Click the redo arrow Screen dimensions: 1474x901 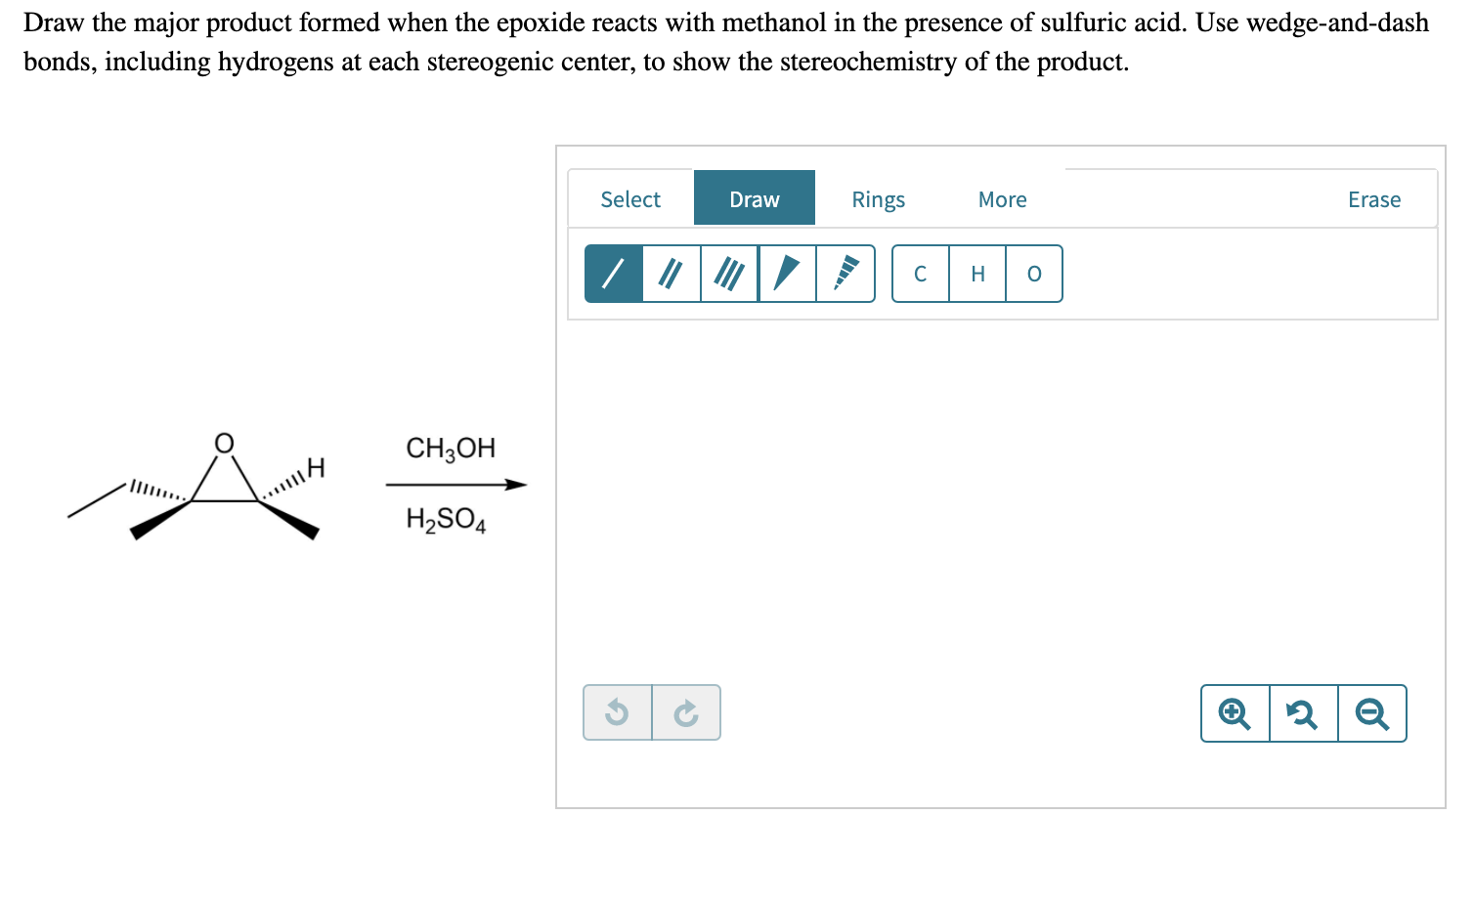pos(686,711)
